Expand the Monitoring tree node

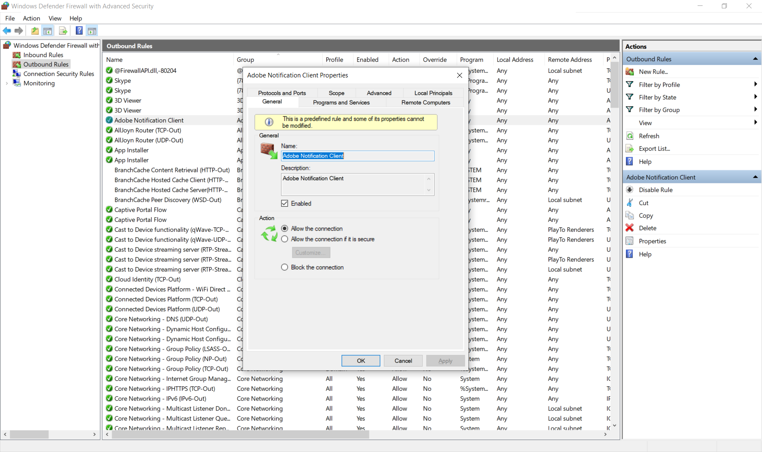(7, 83)
